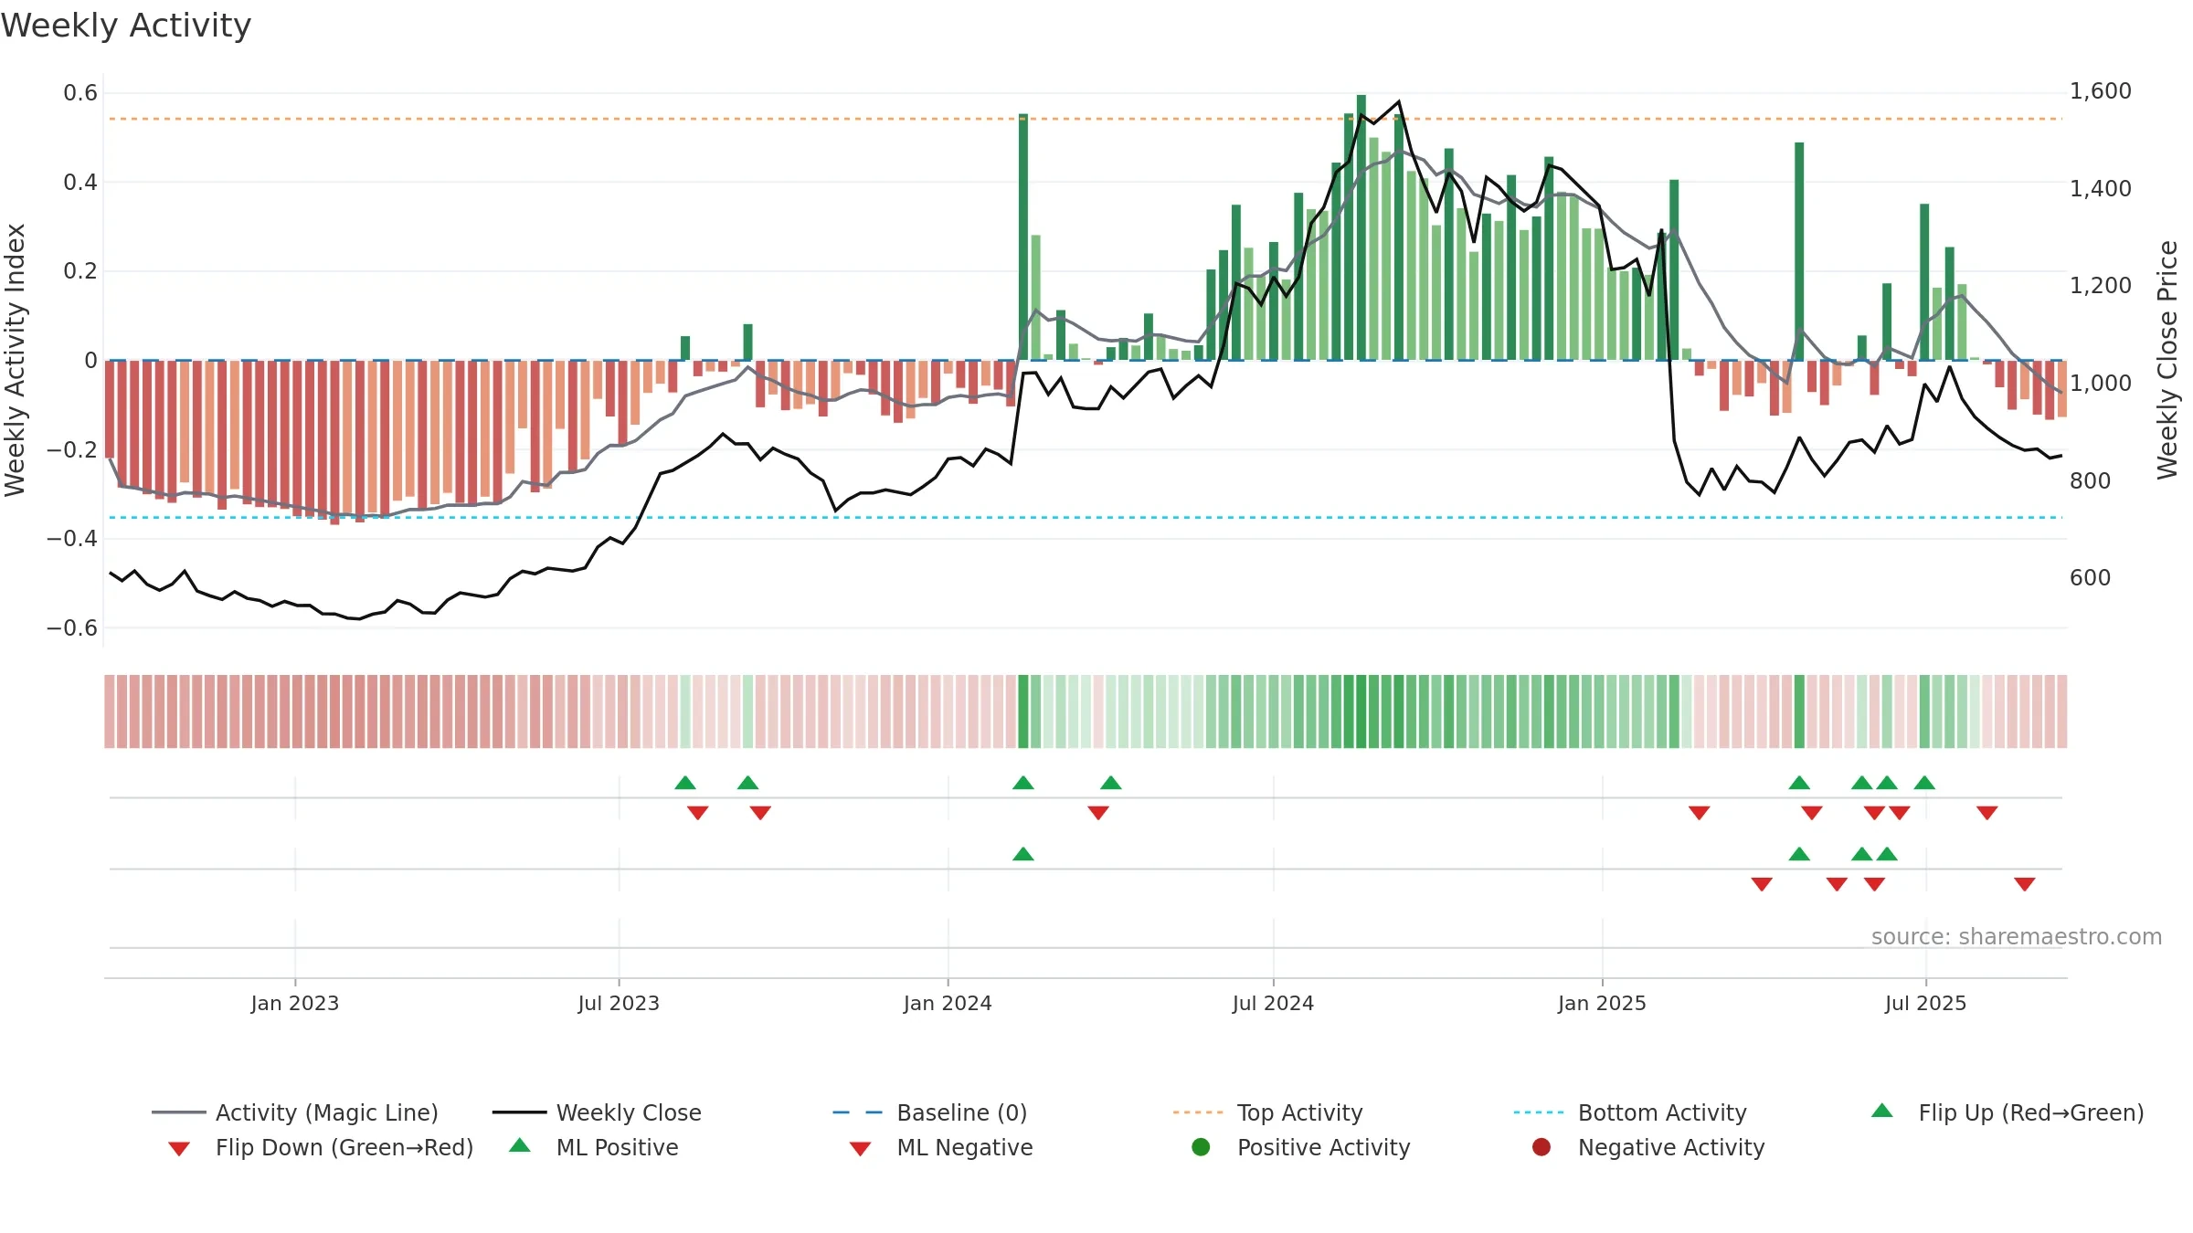Viewport: 2193px width, 1233px height.
Task: Toggle Flip Up (Red→Green) legend entry
Action: (x=2008, y=1112)
